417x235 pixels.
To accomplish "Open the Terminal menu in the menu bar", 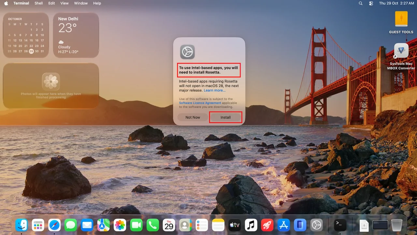I will [x=21, y=3].
